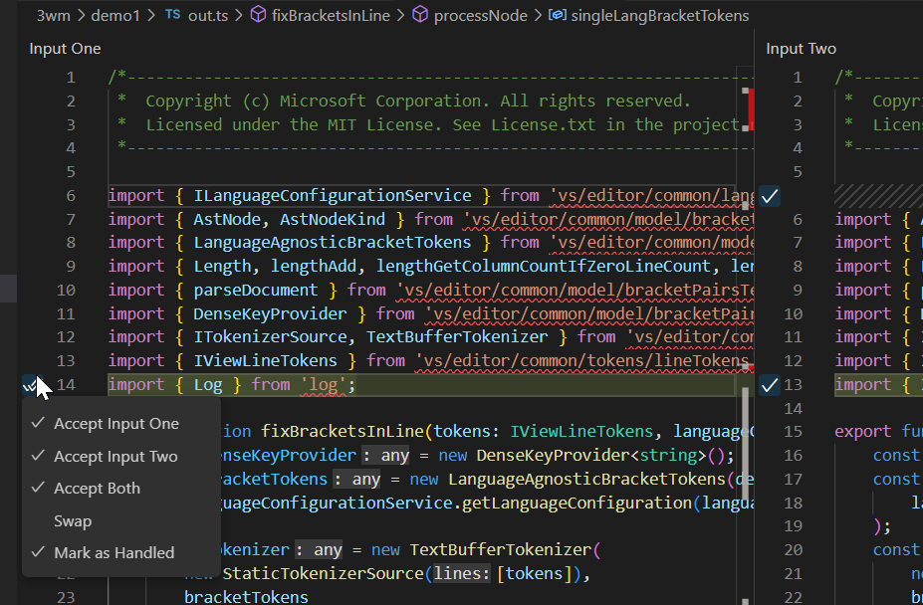Disable Mark as Handled
The width and height of the screenshot is (923, 605).
click(115, 552)
